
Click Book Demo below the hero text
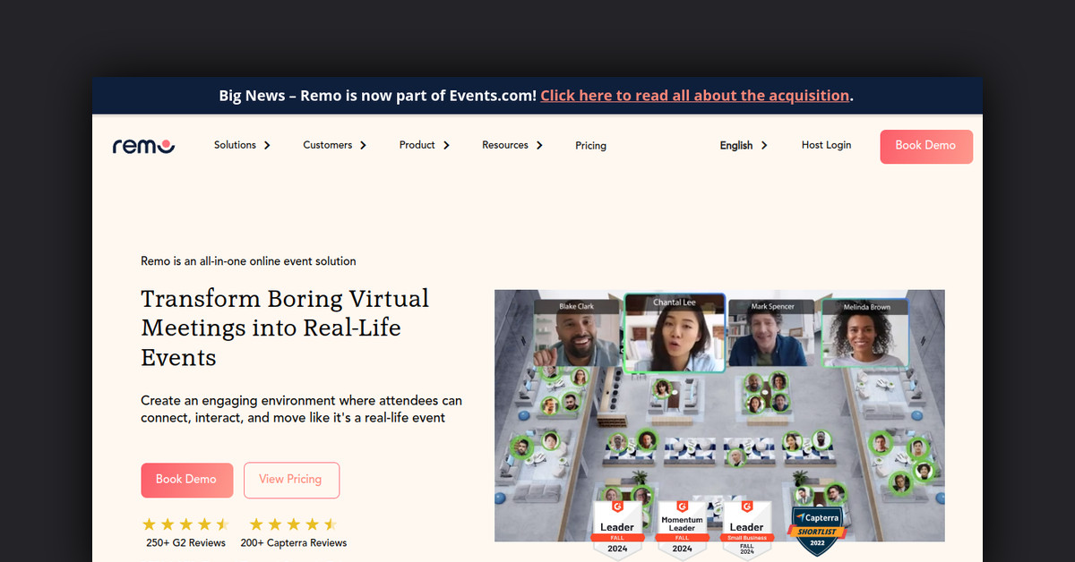pos(186,480)
